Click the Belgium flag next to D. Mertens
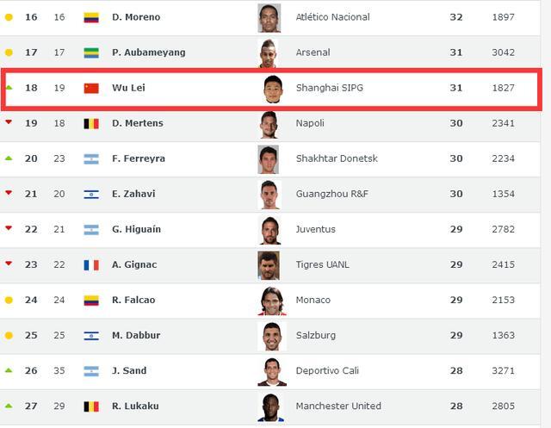The width and height of the screenshot is (551, 428). 91,123
